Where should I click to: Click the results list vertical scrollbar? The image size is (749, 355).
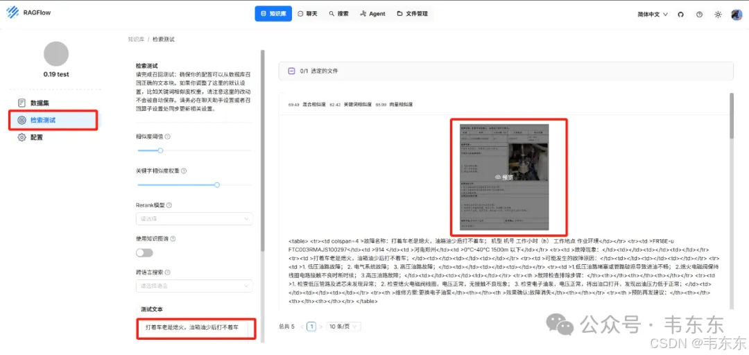pos(732,116)
